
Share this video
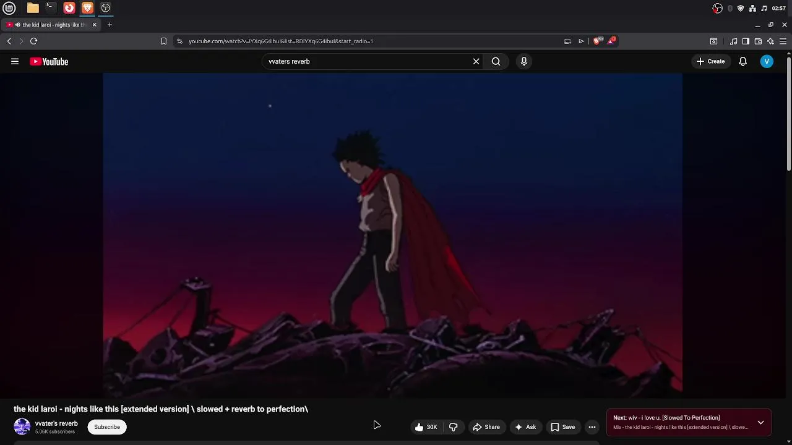[486, 427]
